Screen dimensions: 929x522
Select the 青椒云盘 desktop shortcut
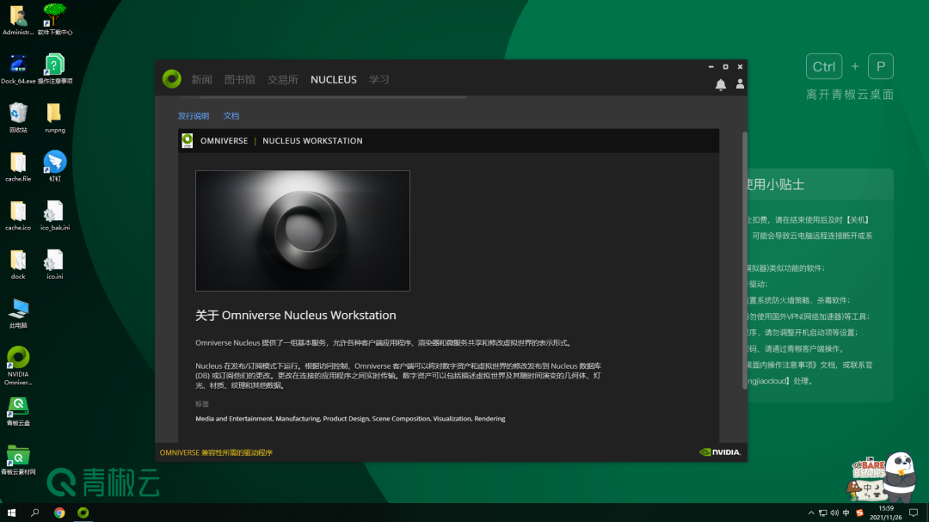click(18, 411)
